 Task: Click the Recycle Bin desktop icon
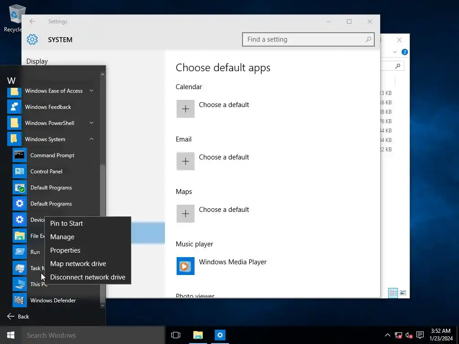click(15, 18)
